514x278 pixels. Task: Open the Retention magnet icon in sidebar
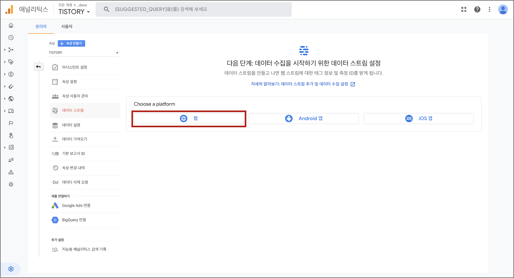tap(11, 87)
